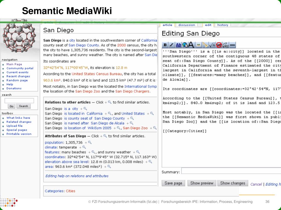Click magnifier beside San Diego de Alcala

[131, 123]
